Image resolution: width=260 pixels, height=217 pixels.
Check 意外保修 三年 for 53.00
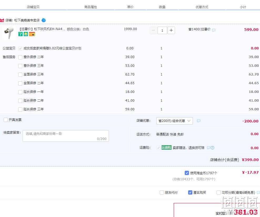pyautogui.click(x=20, y=66)
